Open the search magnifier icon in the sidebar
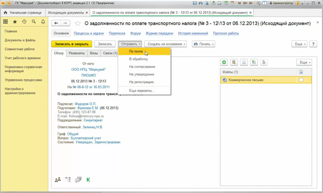Screen dimensions: 323x193 33,22
